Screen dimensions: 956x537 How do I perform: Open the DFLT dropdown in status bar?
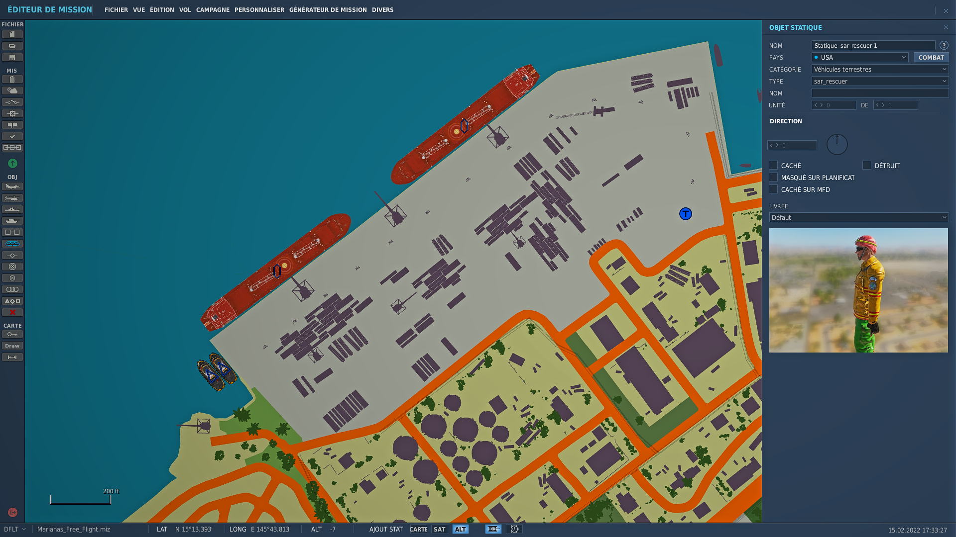pyautogui.click(x=14, y=529)
